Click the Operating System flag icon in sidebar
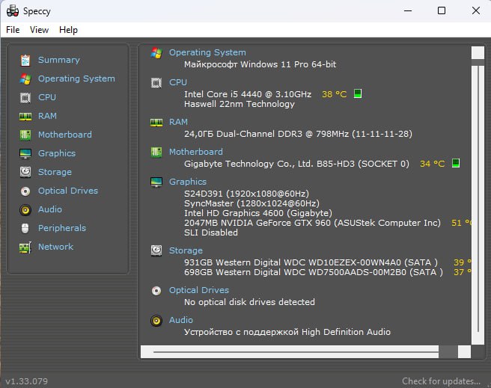Screen dimensions: 491x388 25,78
